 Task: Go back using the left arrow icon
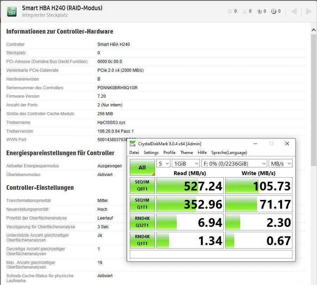click(x=294, y=11)
